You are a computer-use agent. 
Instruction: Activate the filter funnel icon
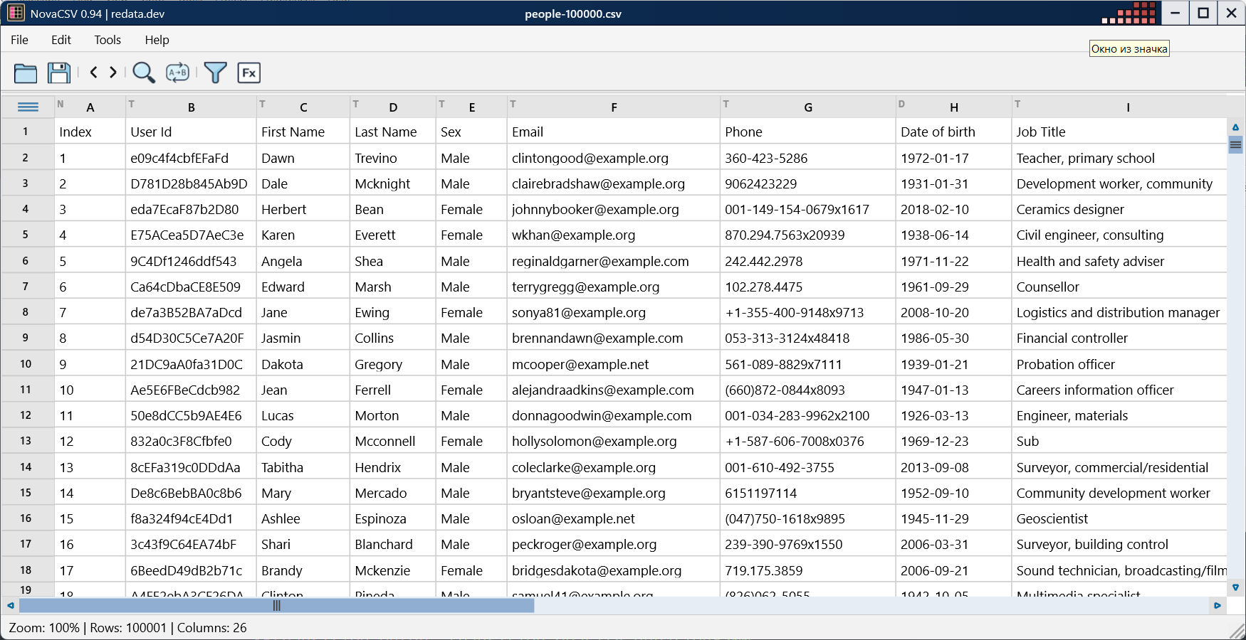tap(215, 73)
